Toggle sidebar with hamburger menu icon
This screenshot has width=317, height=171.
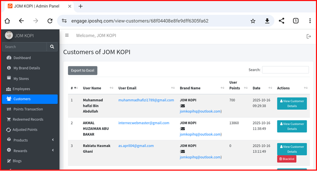[x=67, y=36]
